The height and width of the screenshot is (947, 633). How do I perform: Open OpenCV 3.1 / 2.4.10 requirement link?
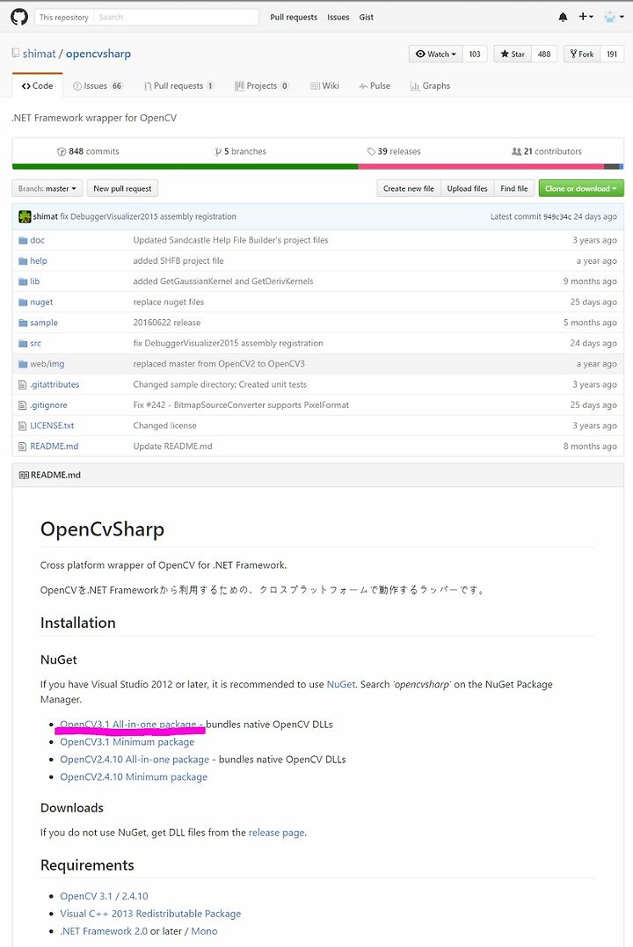click(104, 896)
